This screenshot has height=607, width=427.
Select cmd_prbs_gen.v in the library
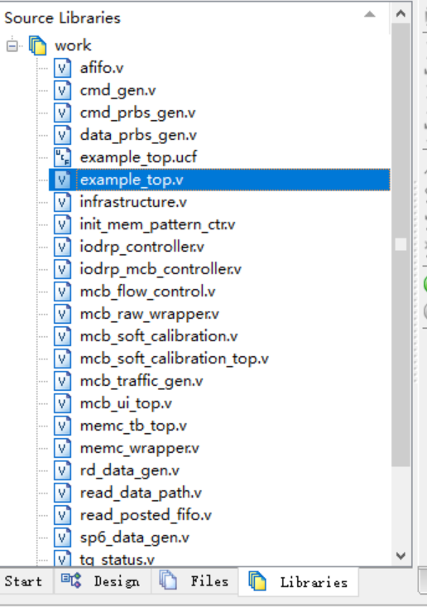(x=137, y=113)
